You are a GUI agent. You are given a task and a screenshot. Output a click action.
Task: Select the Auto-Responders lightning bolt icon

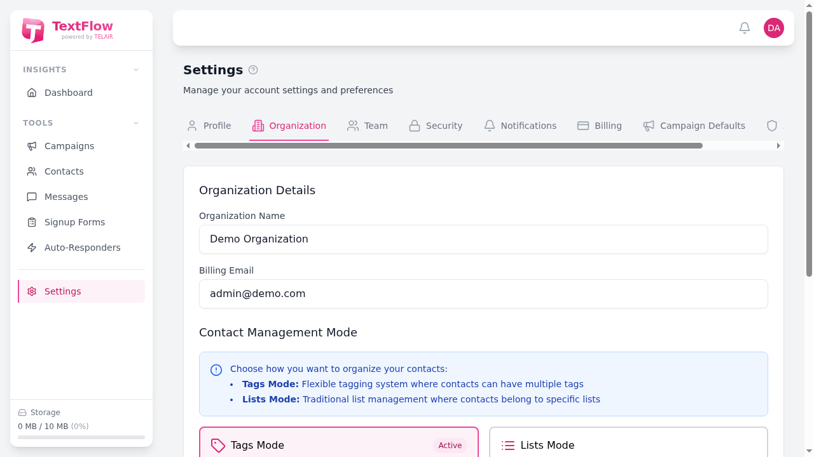click(x=32, y=248)
